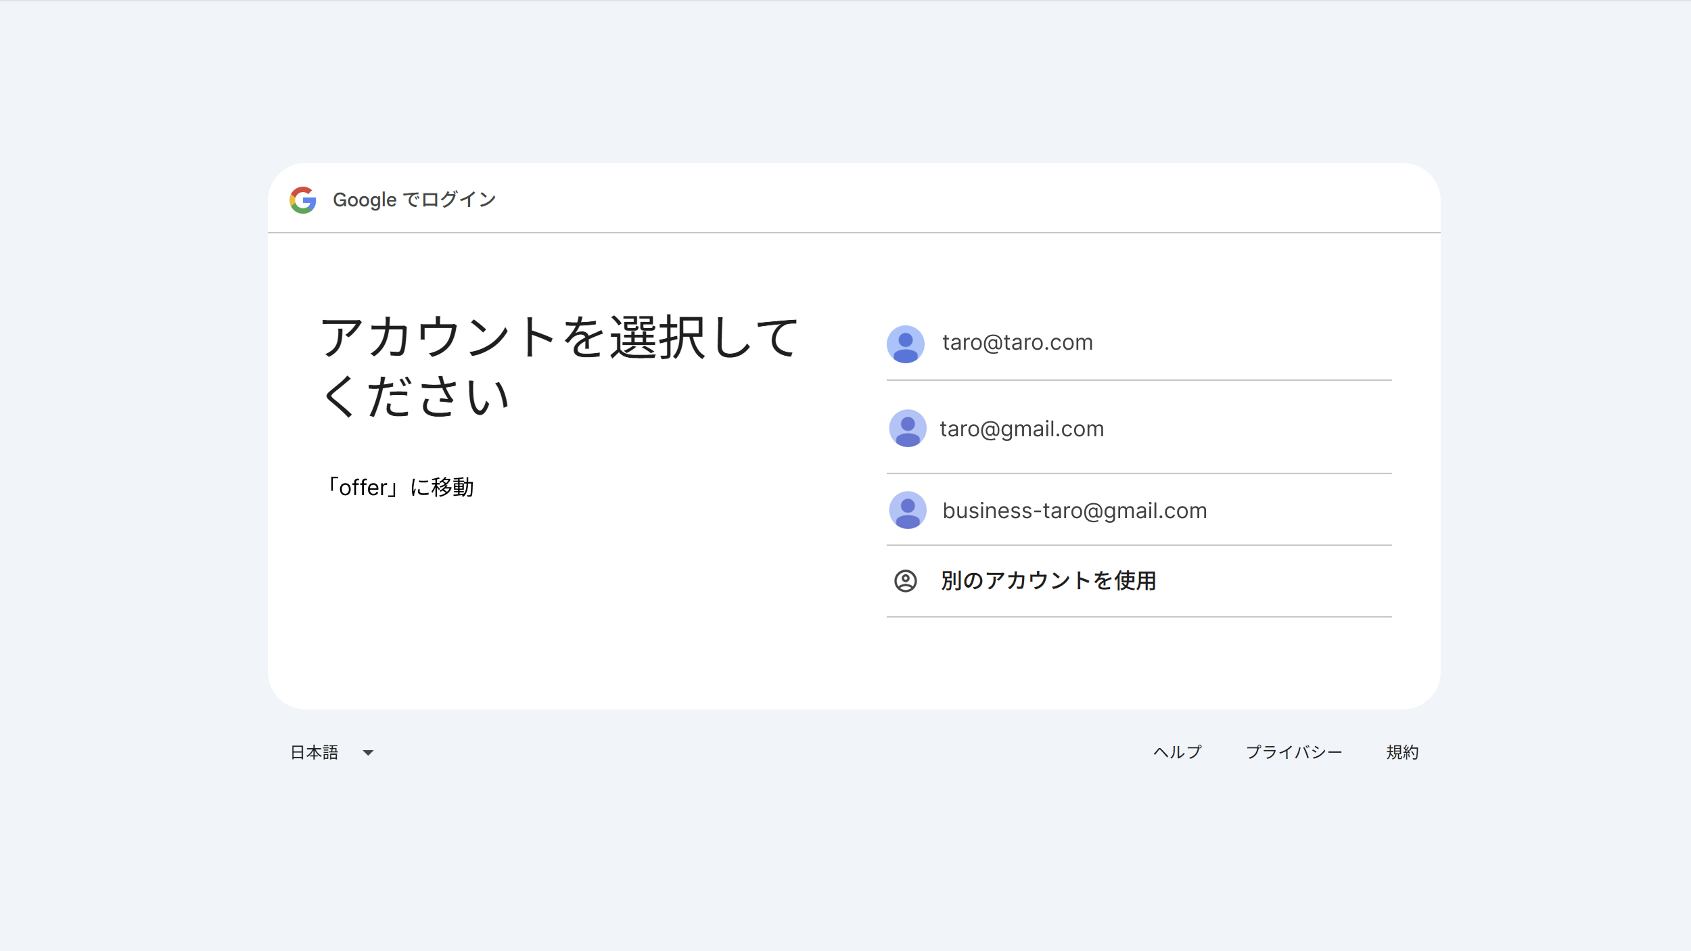Click the avatar icon beside taro@taro.com
The image size is (1691, 951).
(906, 344)
